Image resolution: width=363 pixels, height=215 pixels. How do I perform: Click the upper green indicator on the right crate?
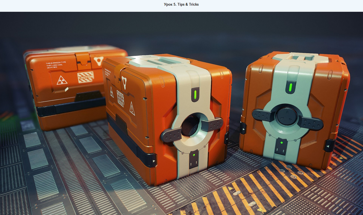point(290,87)
